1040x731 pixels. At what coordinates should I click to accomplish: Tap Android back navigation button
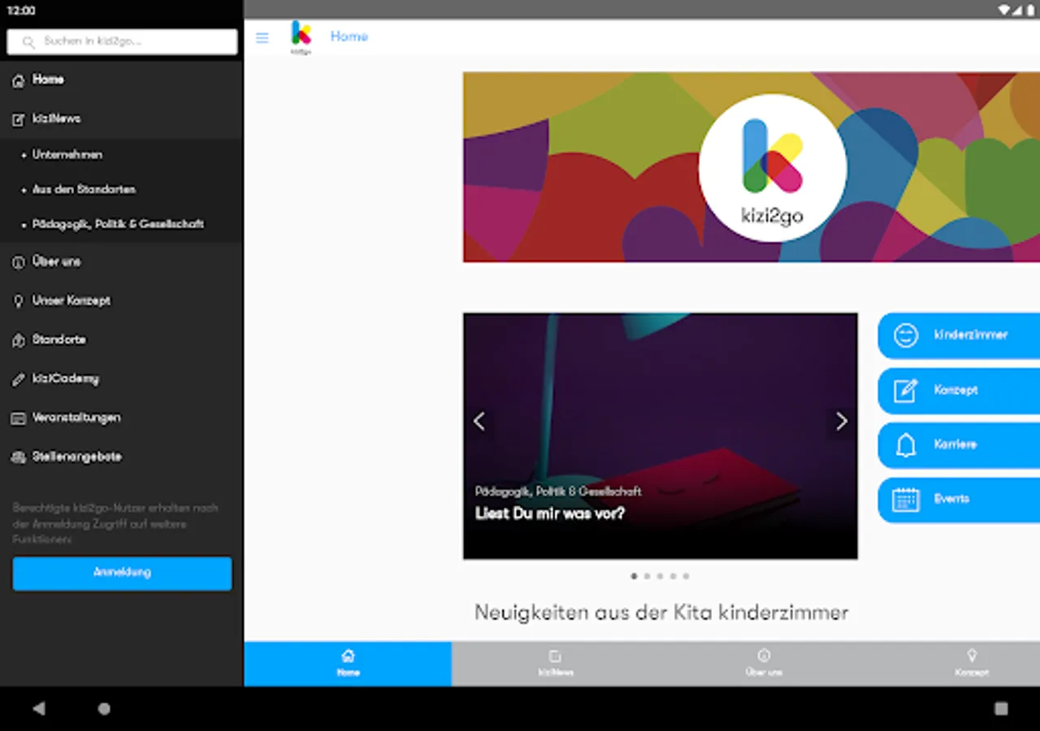pyautogui.click(x=38, y=708)
